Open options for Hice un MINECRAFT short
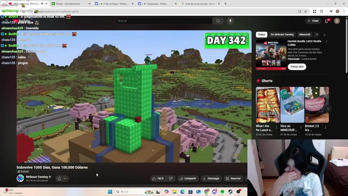This screenshot has width=348, height=196. click(301, 127)
